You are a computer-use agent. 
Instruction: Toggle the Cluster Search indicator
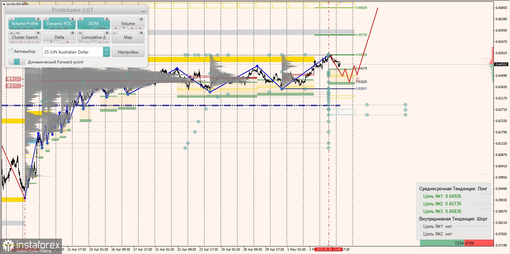25,37
